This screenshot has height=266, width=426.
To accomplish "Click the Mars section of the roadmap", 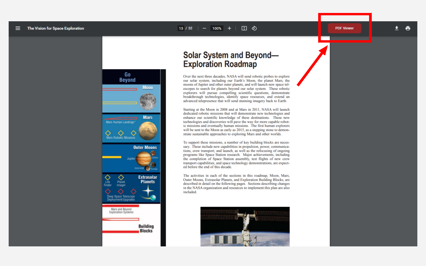I will 131,127.
